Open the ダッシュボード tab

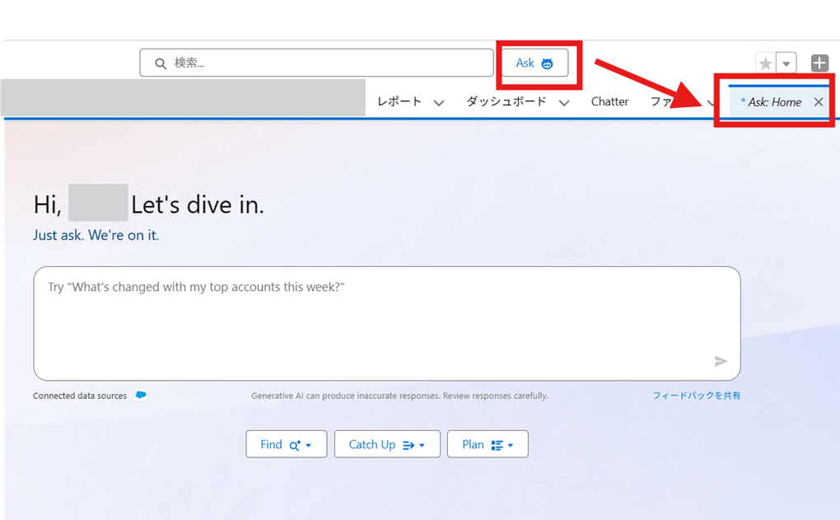(506, 101)
